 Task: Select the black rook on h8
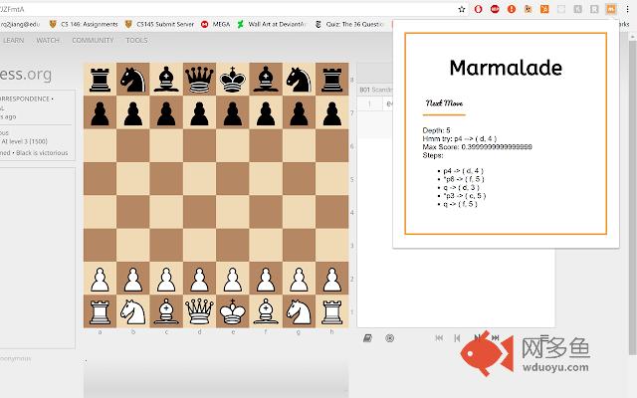(331, 80)
